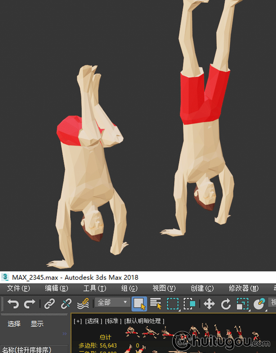Click the viewport [标准] label
This screenshot has height=353, width=276.
(113, 321)
